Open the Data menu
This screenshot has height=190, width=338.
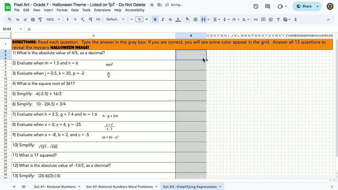coord(75,10)
